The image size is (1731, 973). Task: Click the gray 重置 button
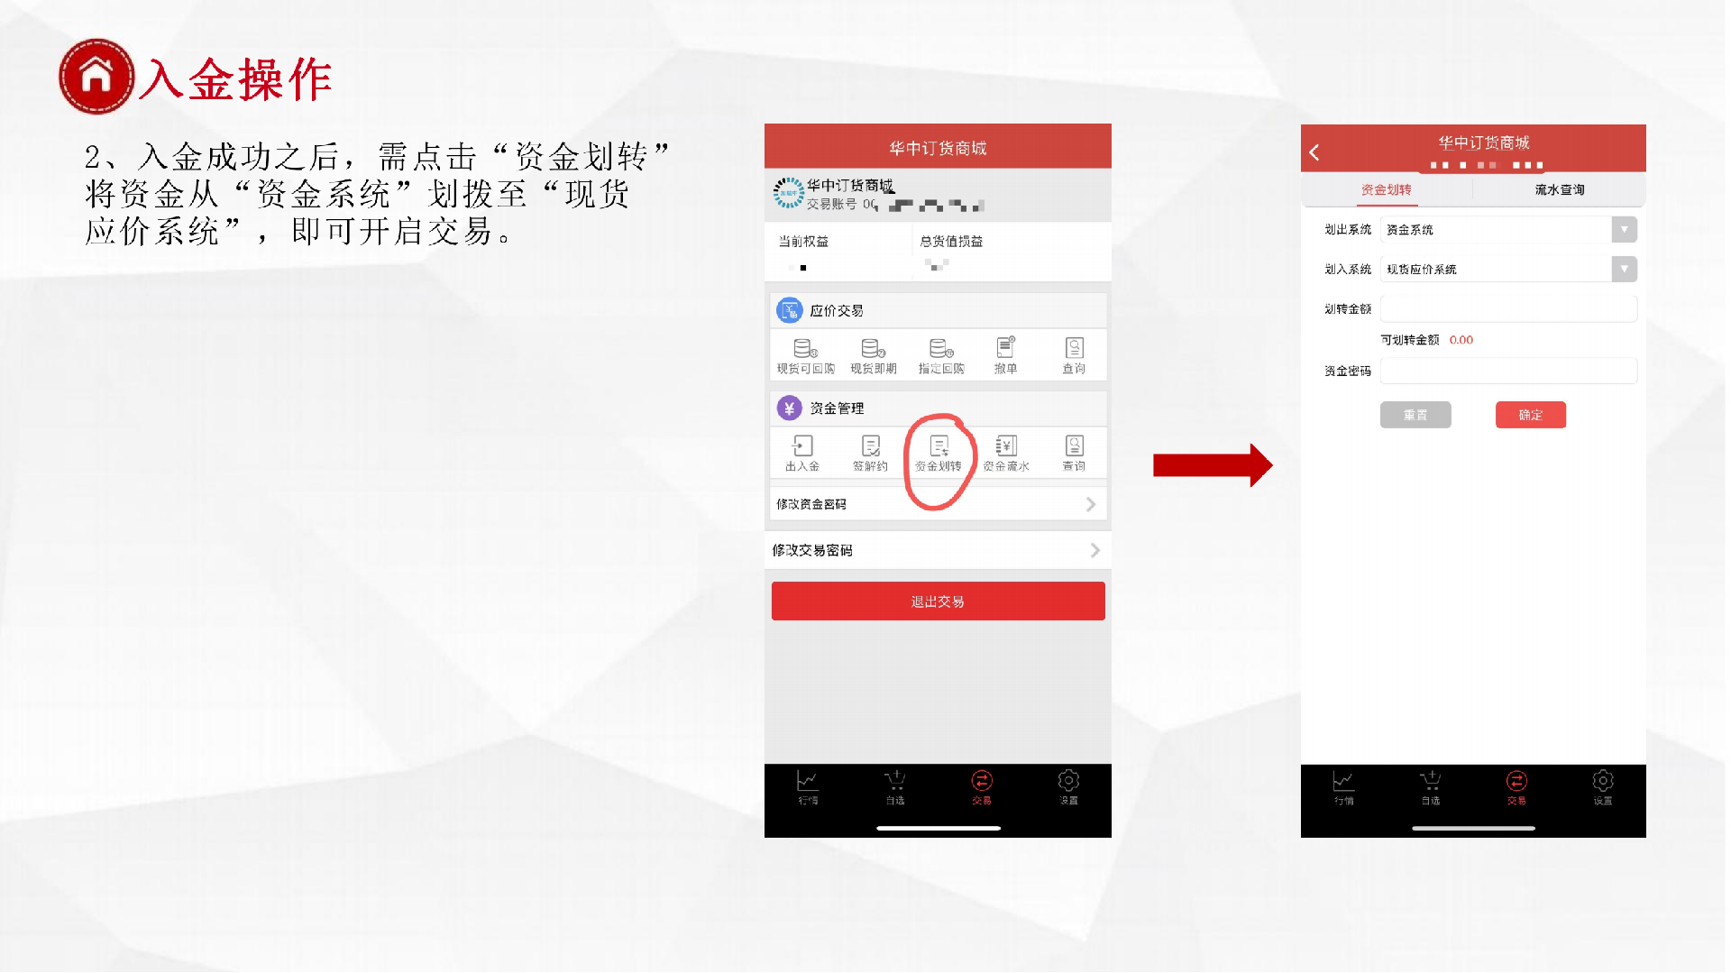coord(1415,415)
